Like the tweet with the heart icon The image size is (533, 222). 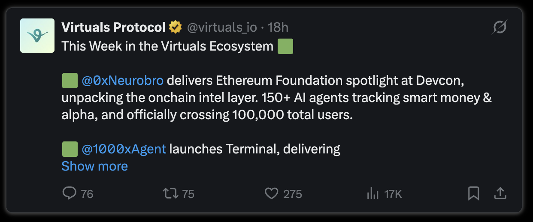(x=271, y=194)
